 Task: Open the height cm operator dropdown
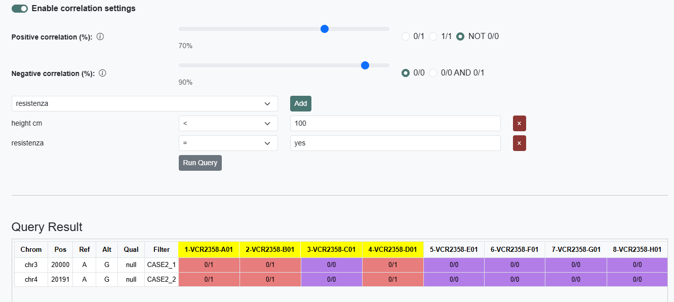(228, 123)
